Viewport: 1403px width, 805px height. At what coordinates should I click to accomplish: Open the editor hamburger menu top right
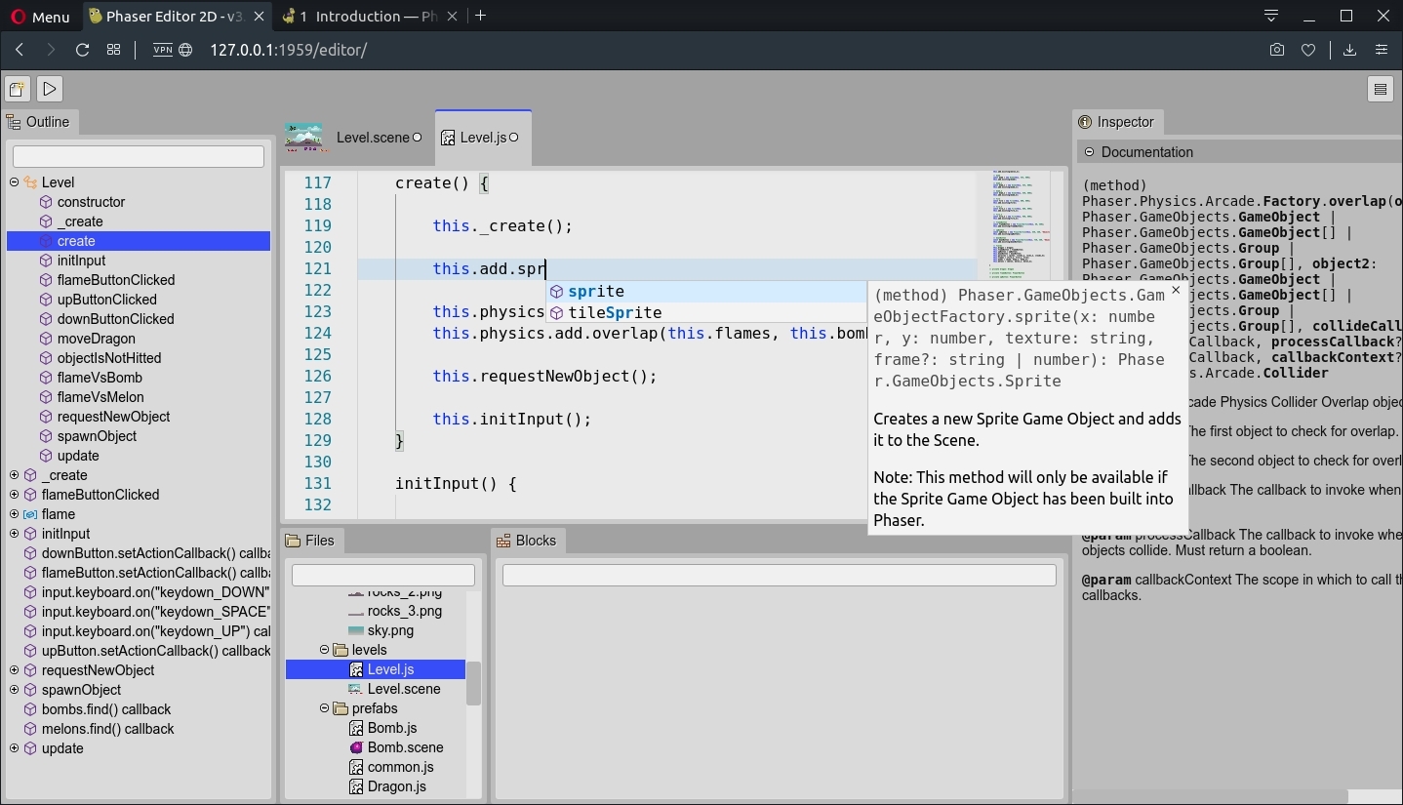pyautogui.click(x=1381, y=89)
